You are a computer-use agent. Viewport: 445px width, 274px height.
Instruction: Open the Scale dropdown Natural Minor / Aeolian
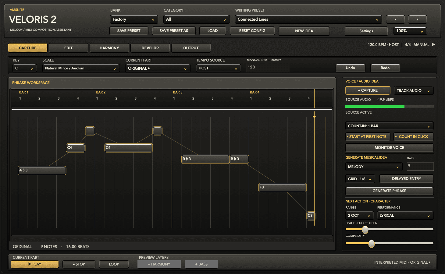[81, 68]
